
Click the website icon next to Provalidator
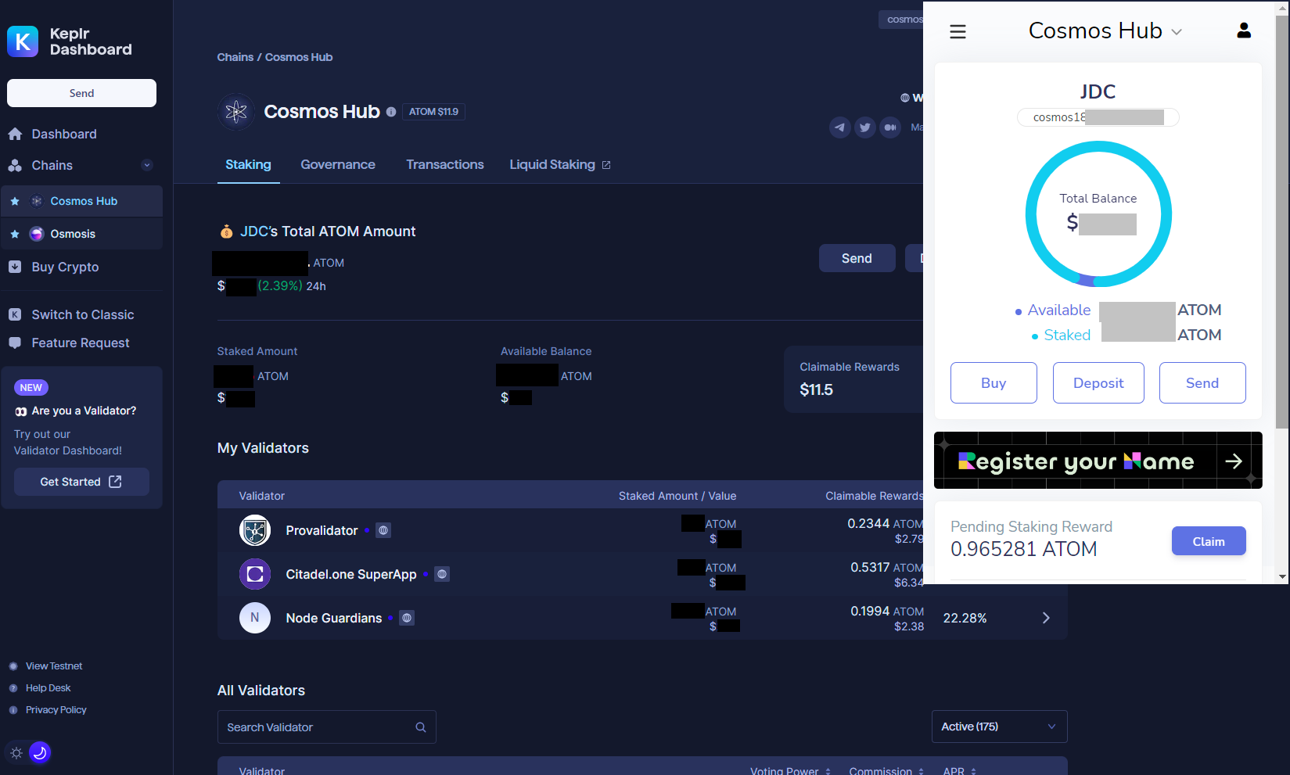pos(383,530)
